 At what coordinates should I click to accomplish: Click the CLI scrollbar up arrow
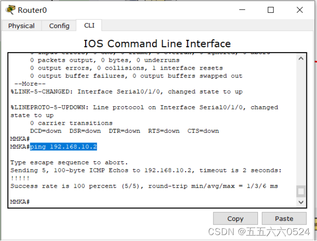pos(301,59)
